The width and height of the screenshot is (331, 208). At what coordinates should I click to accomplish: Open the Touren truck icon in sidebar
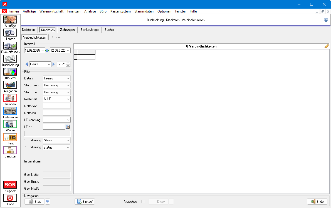click(10, 33)
